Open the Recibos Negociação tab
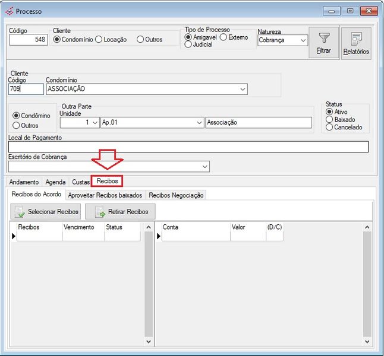 [x=176, y=195]
